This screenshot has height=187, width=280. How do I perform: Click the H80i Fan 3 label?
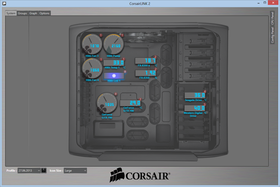point(92,56)
